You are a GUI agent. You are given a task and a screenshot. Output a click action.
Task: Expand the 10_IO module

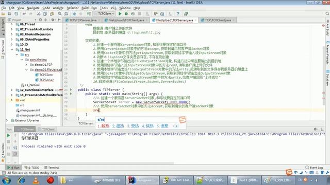tap(12, 45)
